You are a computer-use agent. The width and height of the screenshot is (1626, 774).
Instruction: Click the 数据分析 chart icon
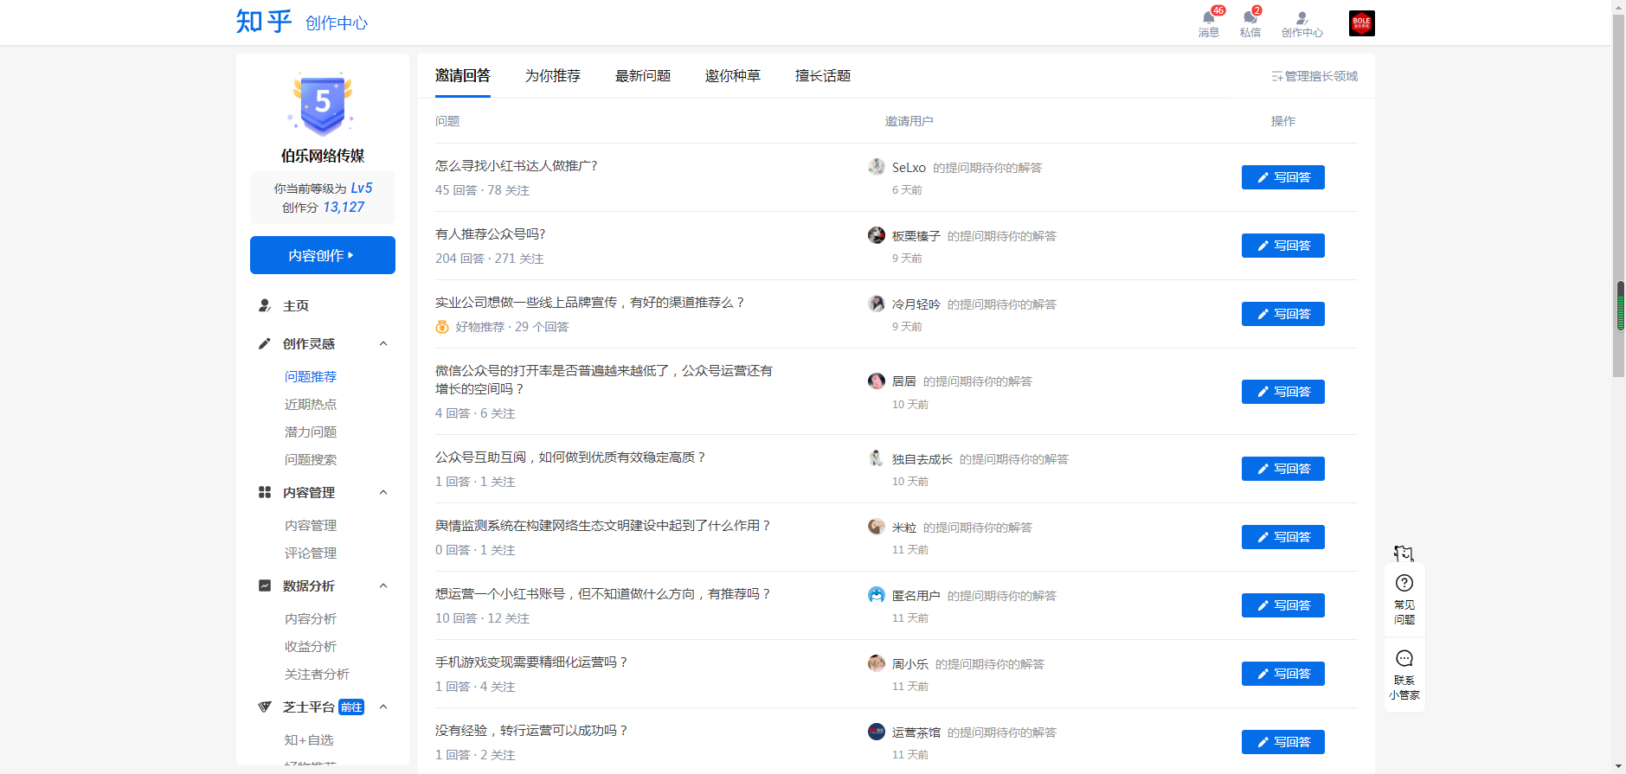tap(265, 585)
